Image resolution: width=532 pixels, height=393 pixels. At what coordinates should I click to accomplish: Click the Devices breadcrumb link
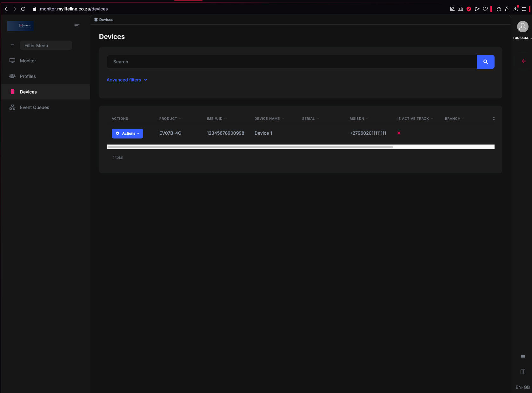click(x=106, y=20)
